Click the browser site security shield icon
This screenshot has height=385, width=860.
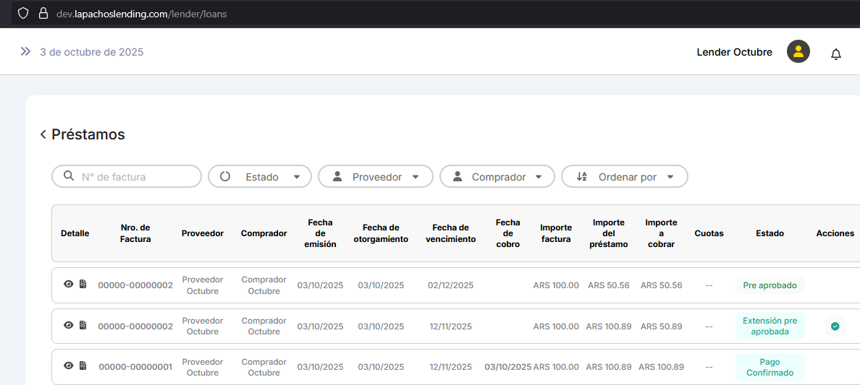click(23, 14)
